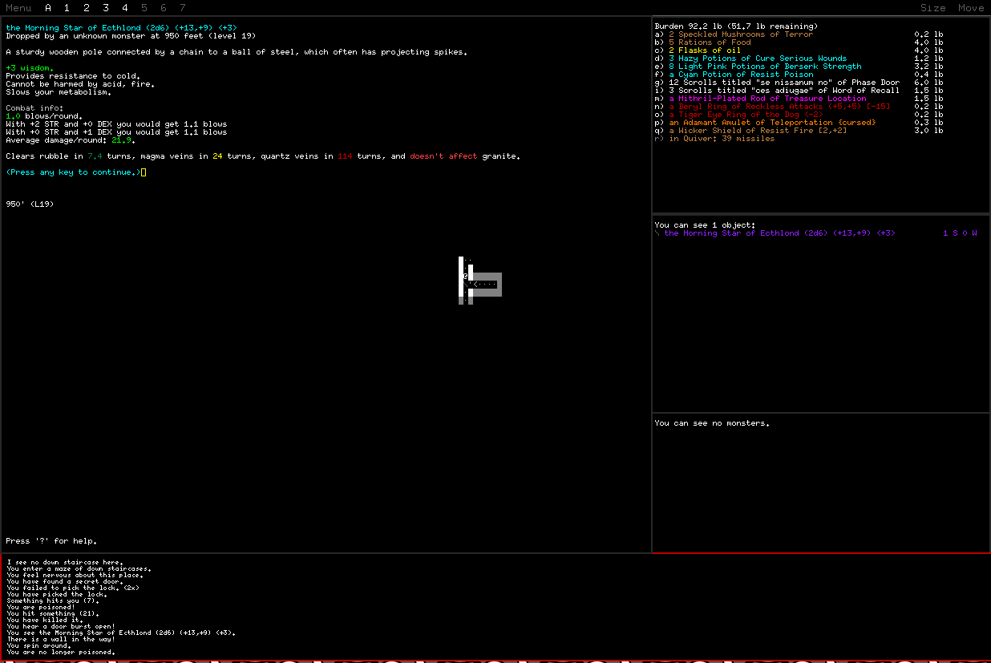Click 'Flasks of oil' inventory row
This screenshot has width=991, height=663.
tap(799, 51)
